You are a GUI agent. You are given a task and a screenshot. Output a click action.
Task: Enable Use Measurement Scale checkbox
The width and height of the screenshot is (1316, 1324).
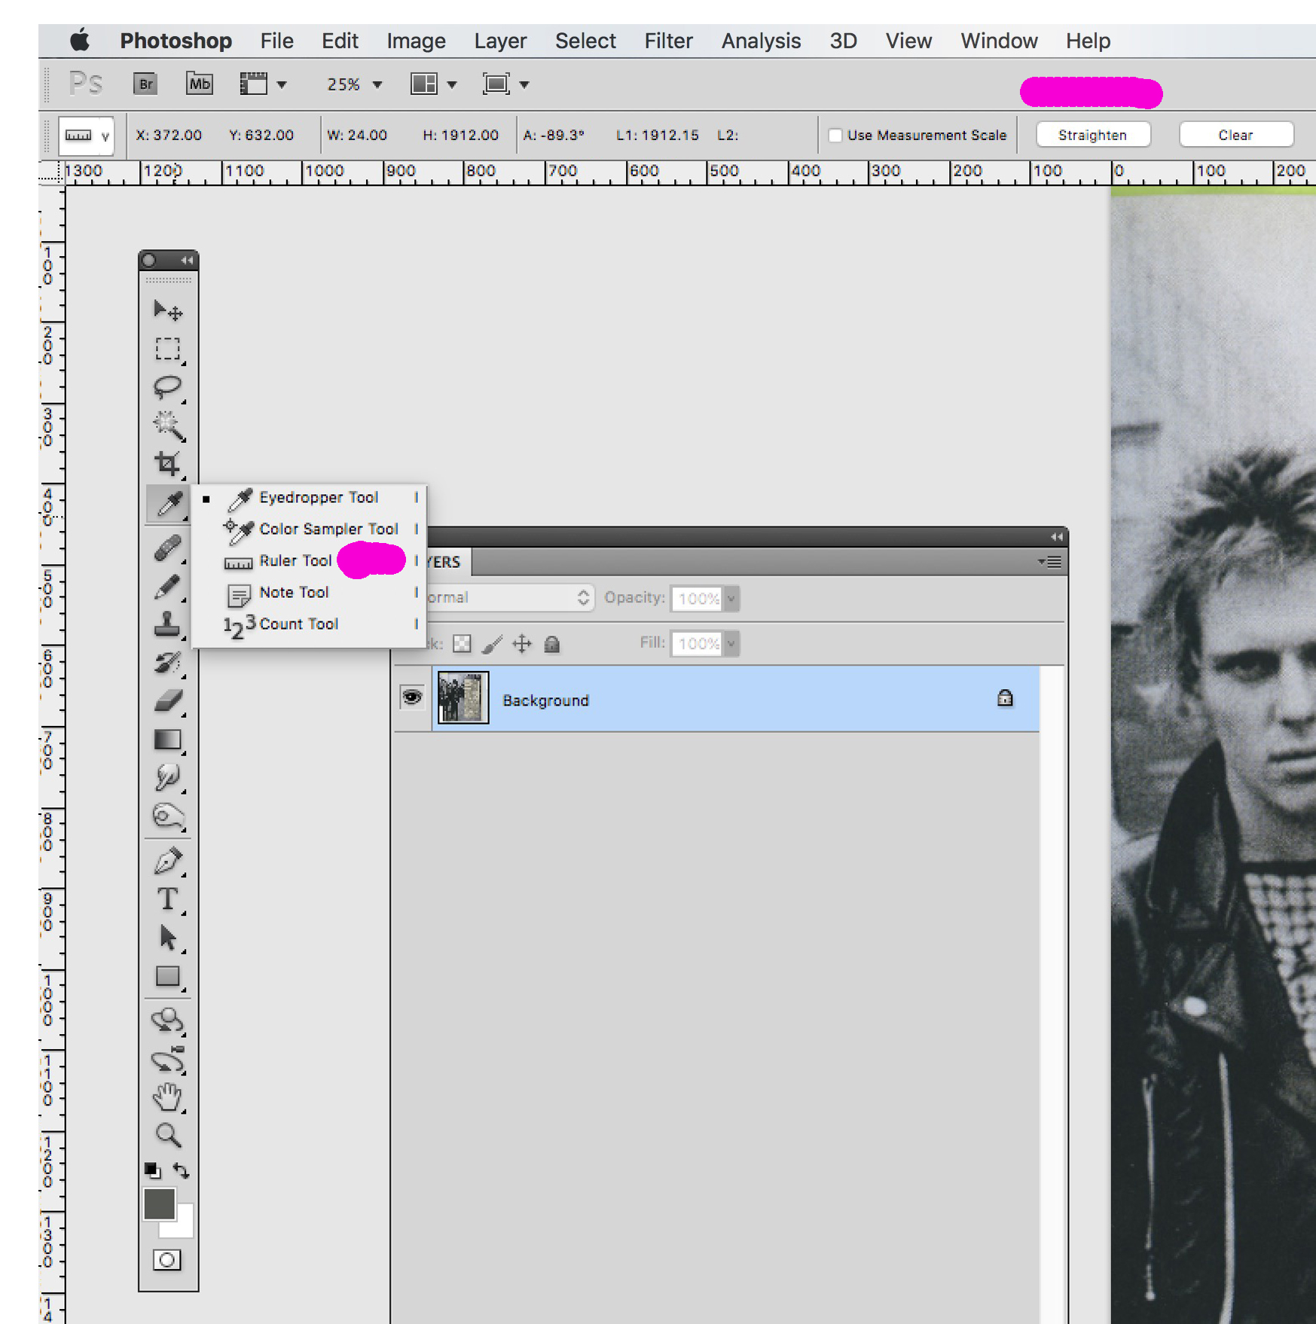coord(835,136)
